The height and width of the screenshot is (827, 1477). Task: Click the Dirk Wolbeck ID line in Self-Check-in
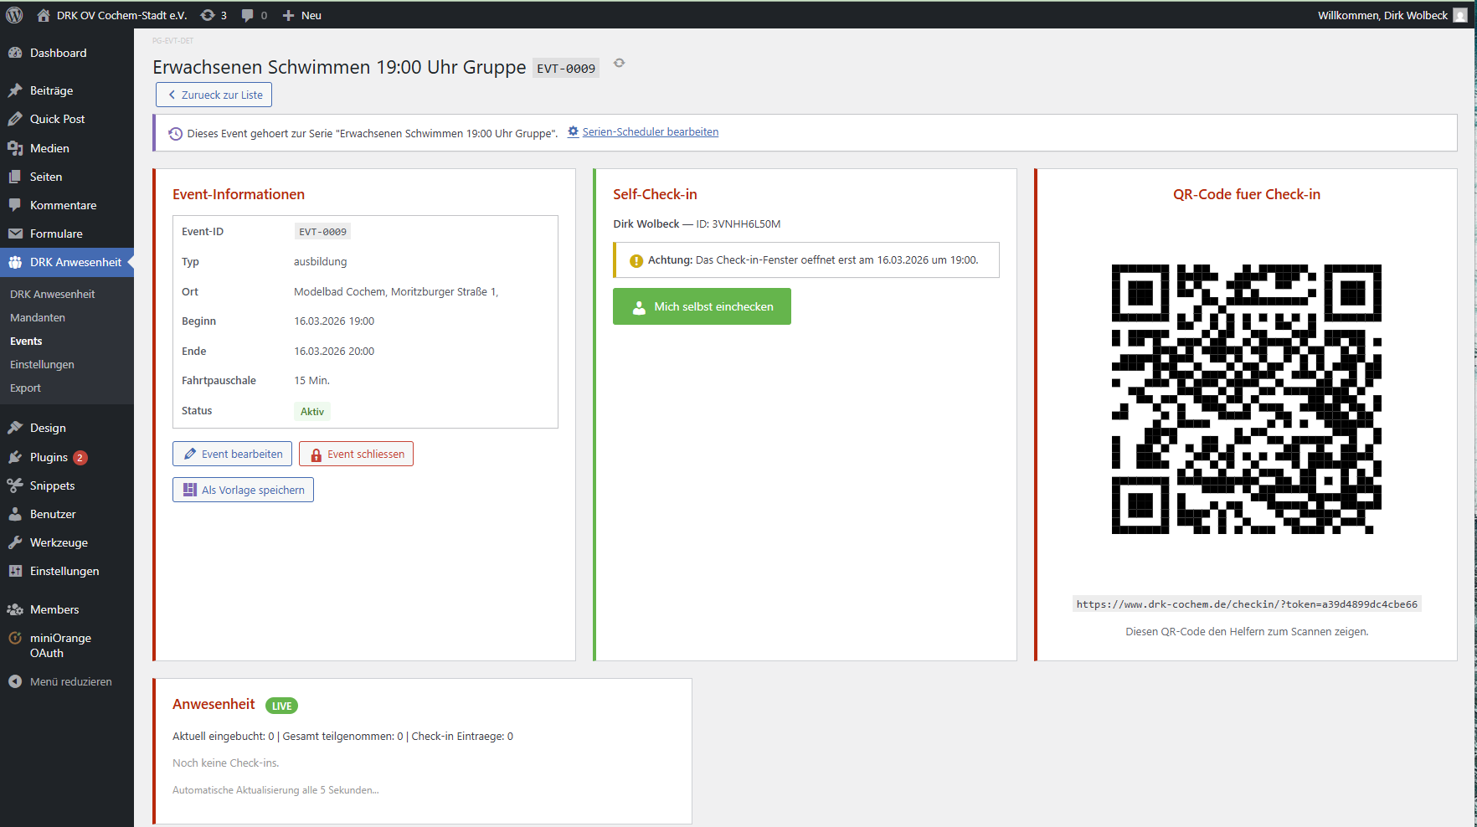click(x=697, y=223)
